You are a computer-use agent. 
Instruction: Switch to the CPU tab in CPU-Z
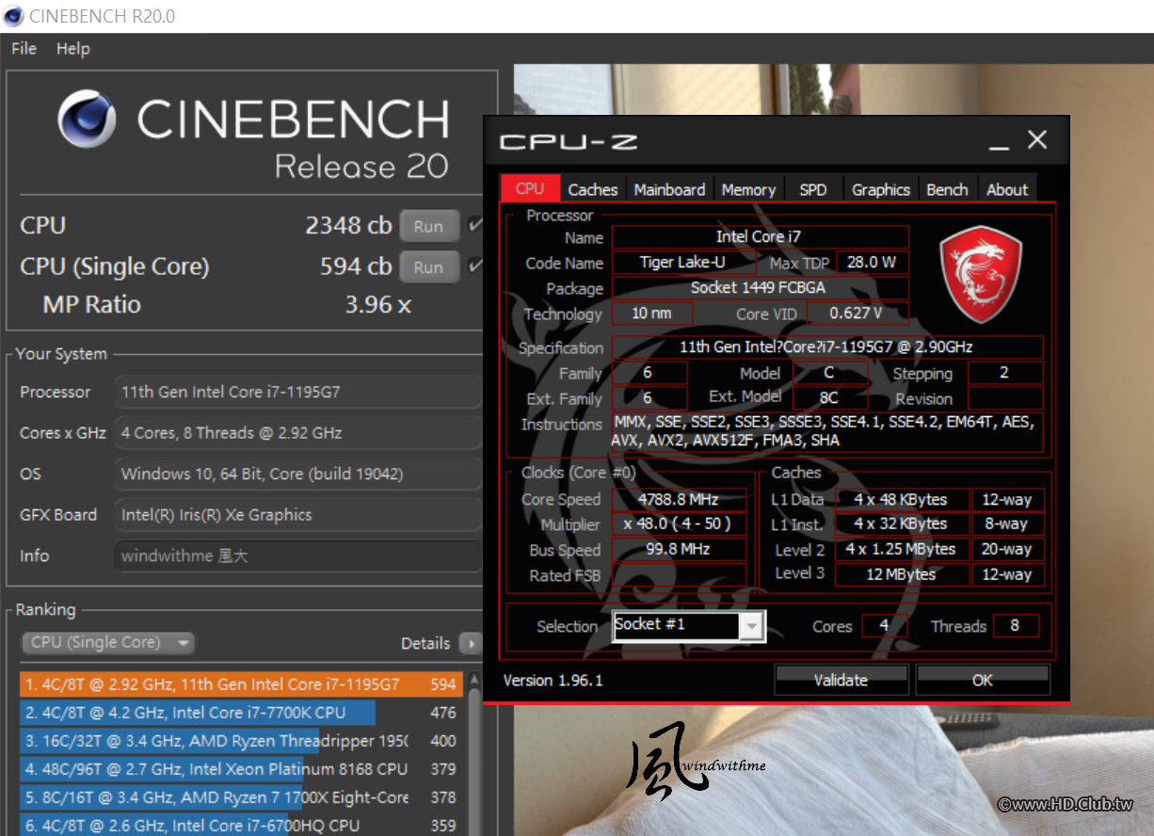(530, 188)
